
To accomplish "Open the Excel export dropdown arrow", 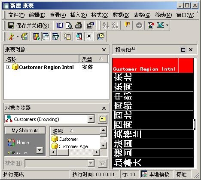I will click(167, 25).
